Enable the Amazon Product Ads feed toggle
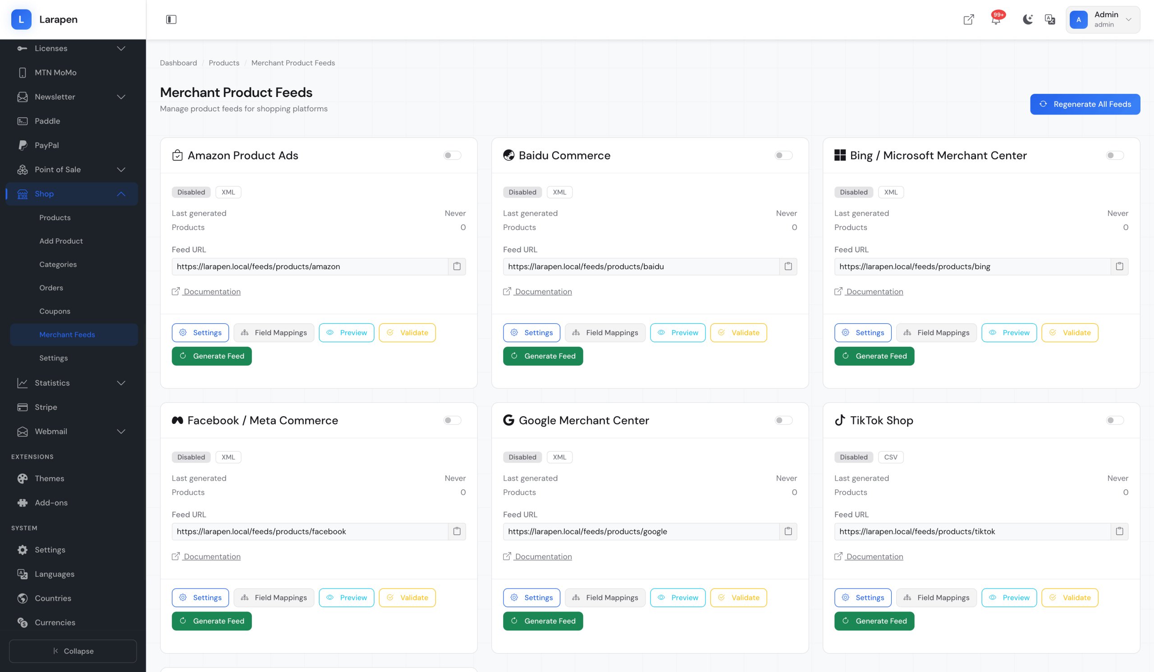1154x672 pixels. (452, 155)
